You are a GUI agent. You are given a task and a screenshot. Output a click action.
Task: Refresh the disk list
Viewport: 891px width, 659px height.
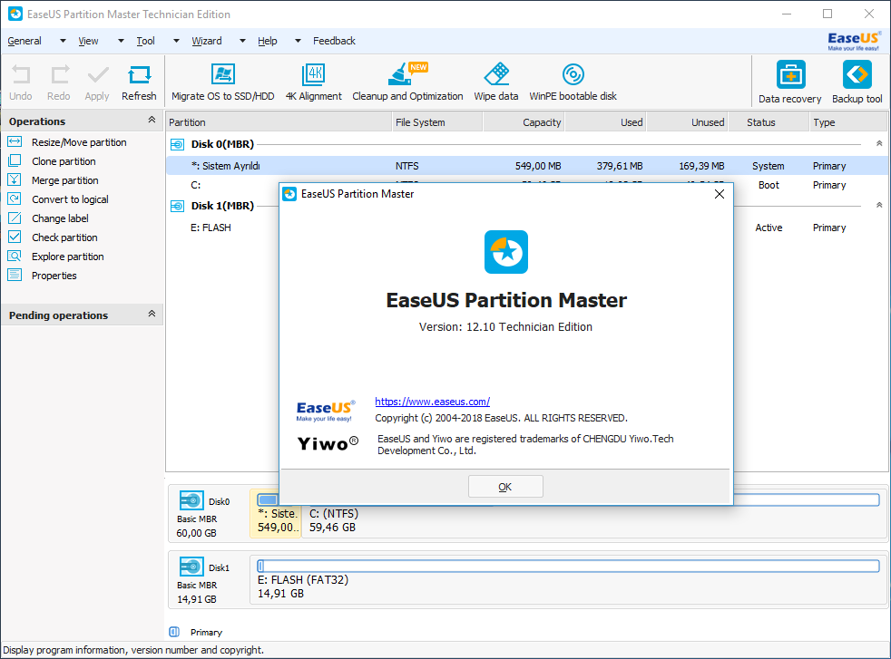click(139, 82)
